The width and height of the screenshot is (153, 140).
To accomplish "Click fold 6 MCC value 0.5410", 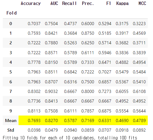I will (139, 82).
